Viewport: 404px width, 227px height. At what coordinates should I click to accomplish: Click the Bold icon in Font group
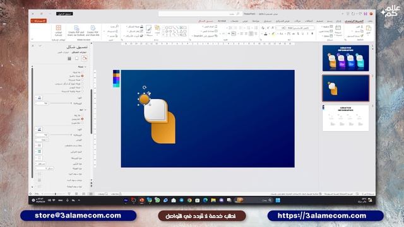(312, 33)
